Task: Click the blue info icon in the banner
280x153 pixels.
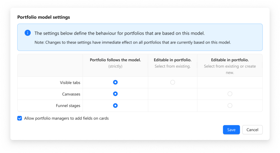Action: click(x=28, y=33)
